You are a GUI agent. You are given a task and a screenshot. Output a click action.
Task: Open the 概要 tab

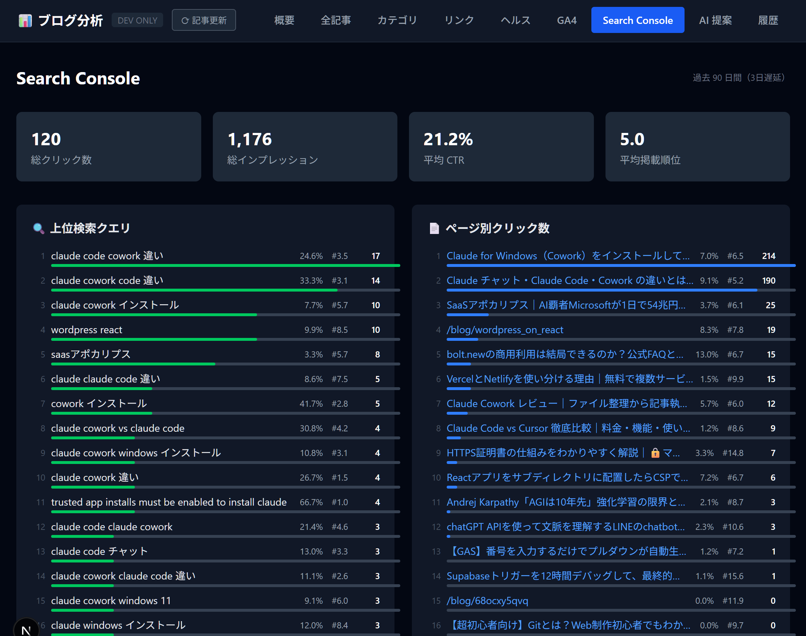pos(284,20)
